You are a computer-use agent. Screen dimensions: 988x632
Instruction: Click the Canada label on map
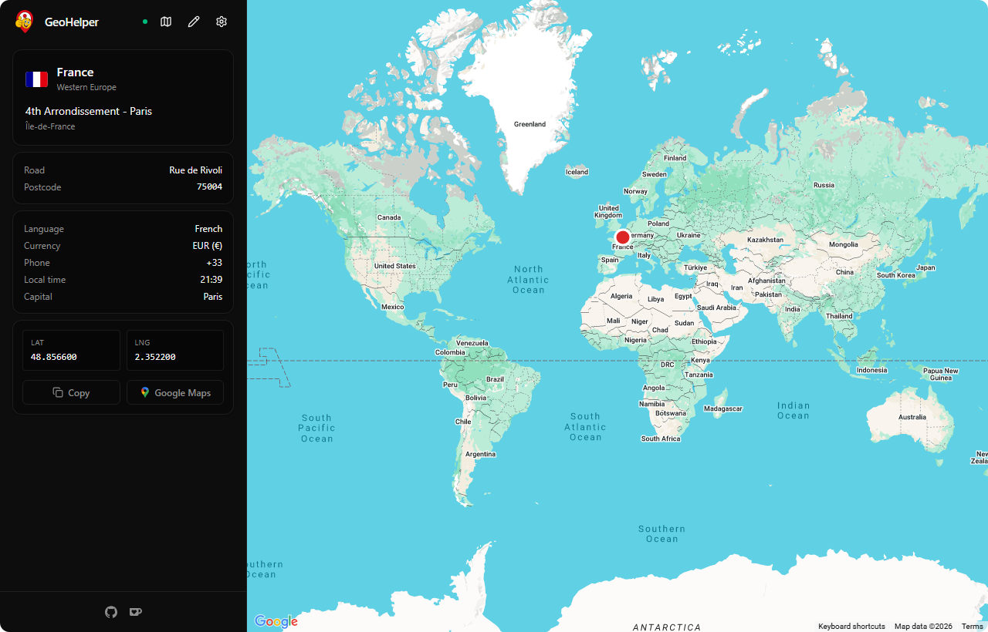pyautogui.click(x=388, y=217)
